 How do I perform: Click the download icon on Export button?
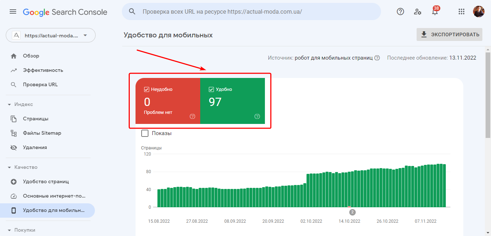424,34
